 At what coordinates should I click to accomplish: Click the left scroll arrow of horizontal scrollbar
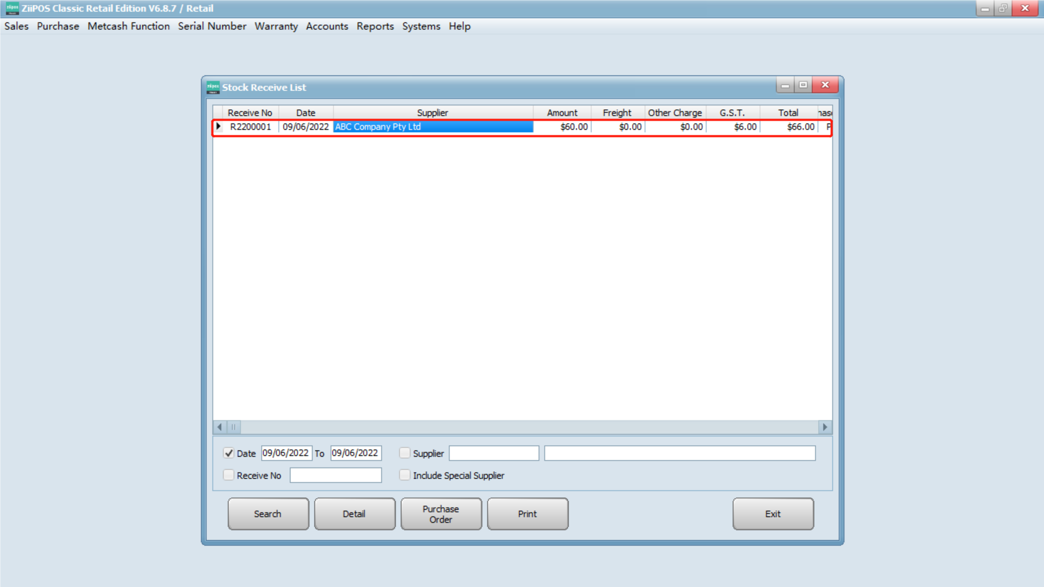click(219, 427)
